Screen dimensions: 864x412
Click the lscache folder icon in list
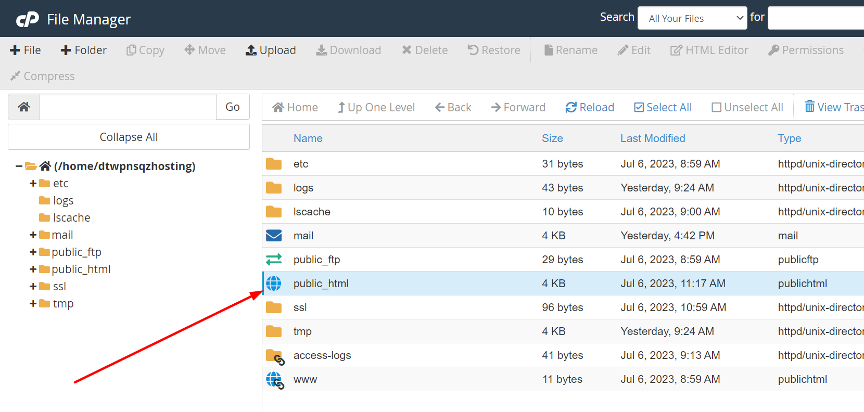point(274,212)
